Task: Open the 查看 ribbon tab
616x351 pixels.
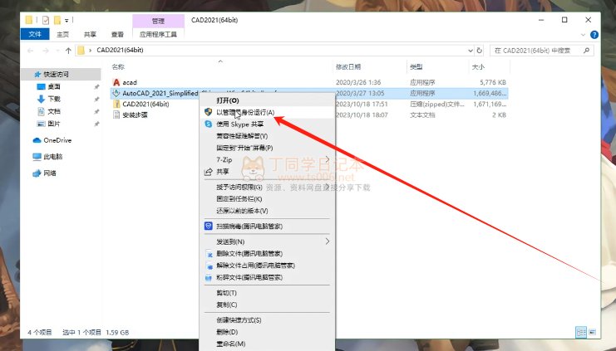Action: coord(117,35)
